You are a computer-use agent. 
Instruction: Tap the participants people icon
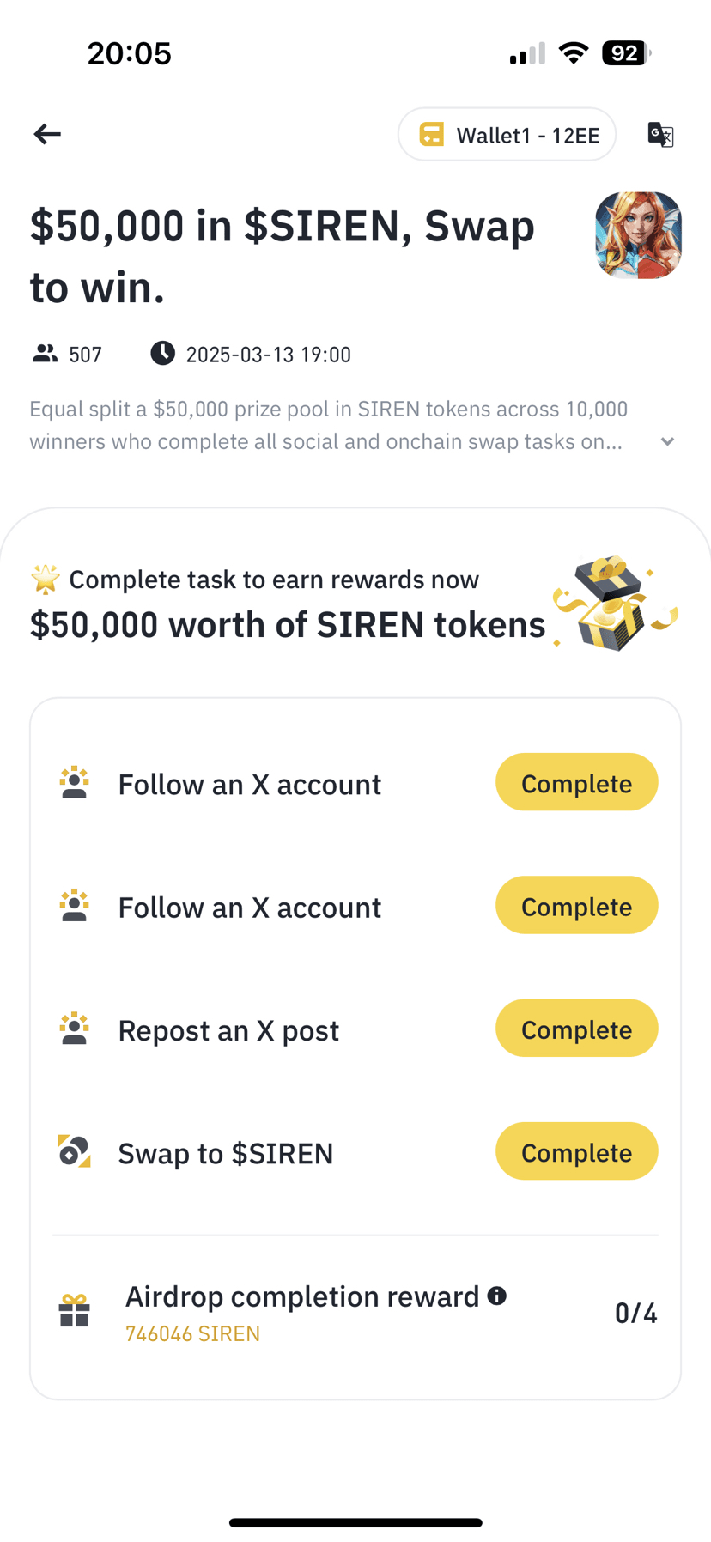coord(45,354)
